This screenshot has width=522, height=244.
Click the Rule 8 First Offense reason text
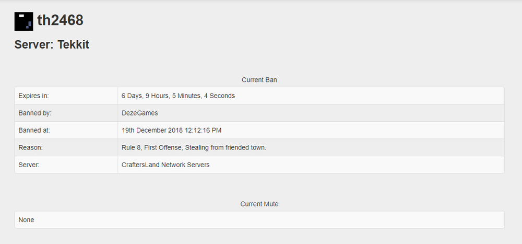[x=194, y=147]
